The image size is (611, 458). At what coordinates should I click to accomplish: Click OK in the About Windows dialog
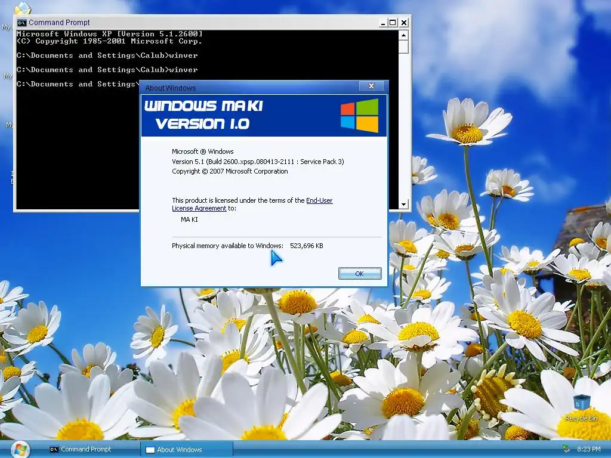click(x=360, y=273)
